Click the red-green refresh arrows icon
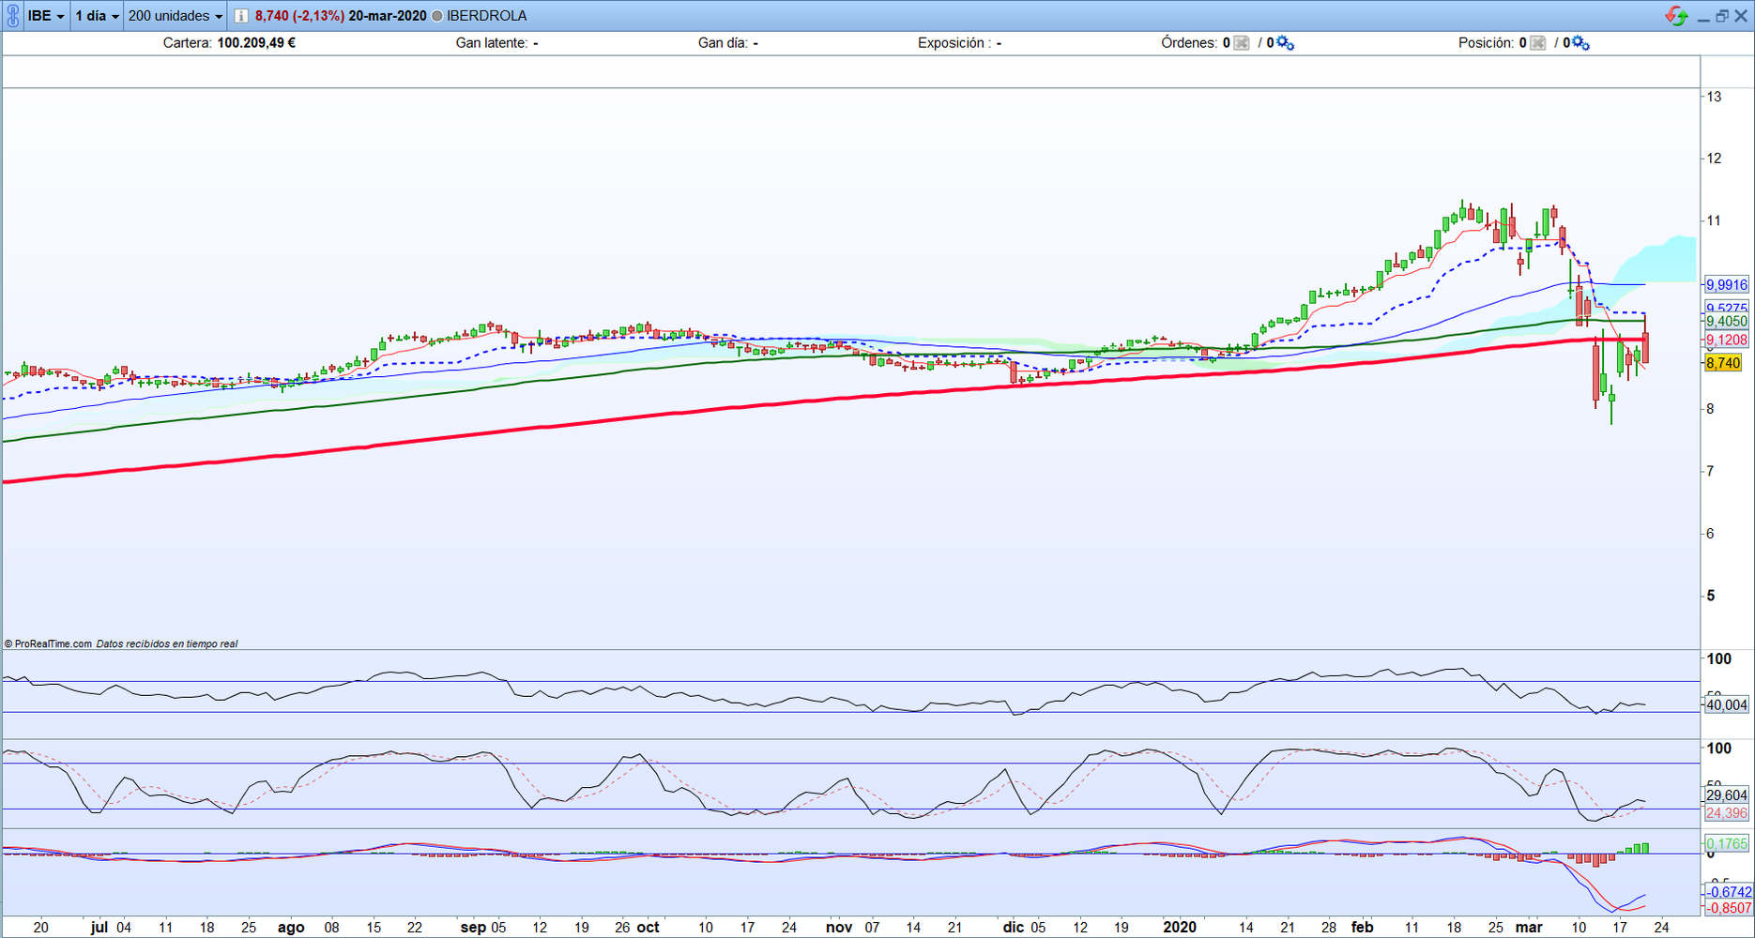Viewport: 1755px width, 938px height. tap(1675, 16)
